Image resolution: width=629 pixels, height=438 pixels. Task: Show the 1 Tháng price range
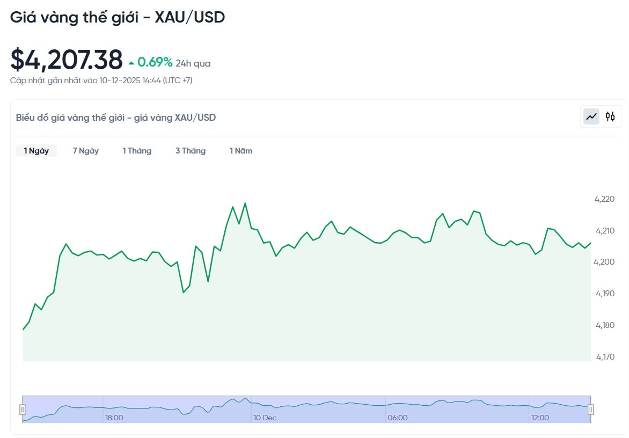coord(137,151)
